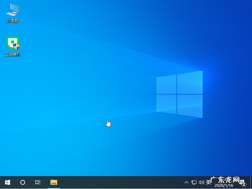Launch the 口袋装机 app from the desktop
The image size is (252, 189).
tap(12, 43)
